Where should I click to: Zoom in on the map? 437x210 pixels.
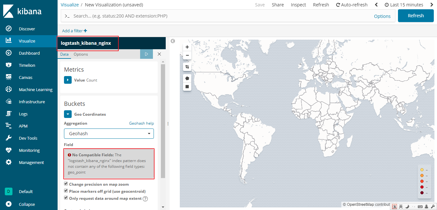[x=187, y=47]
